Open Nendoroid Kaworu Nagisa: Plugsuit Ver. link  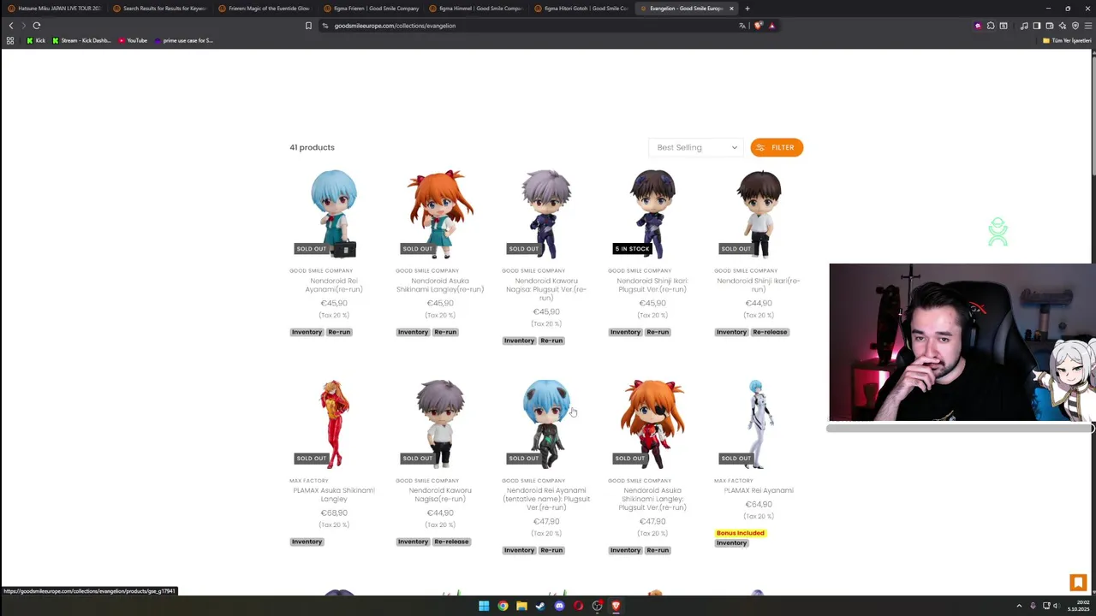pyautogui.click(x=546, y=289)
